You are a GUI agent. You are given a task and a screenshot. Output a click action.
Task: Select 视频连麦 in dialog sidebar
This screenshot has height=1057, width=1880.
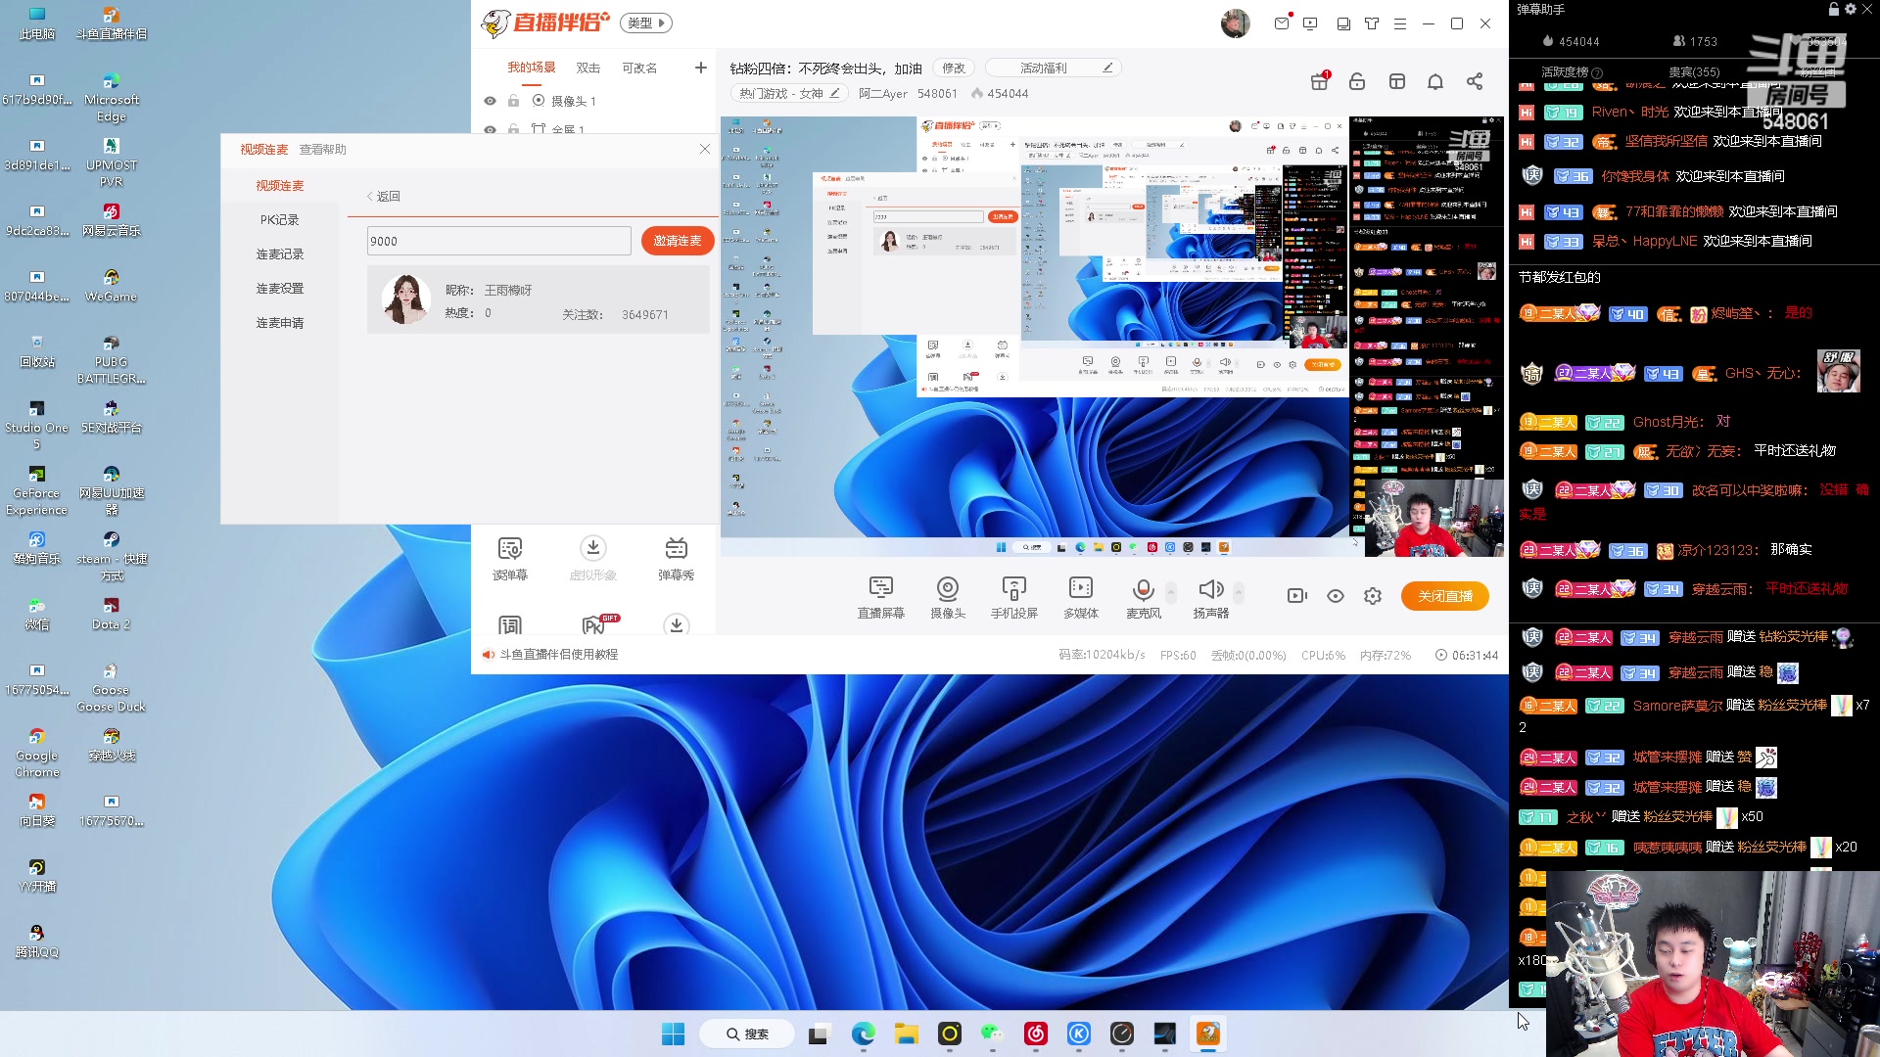(280, 186)
